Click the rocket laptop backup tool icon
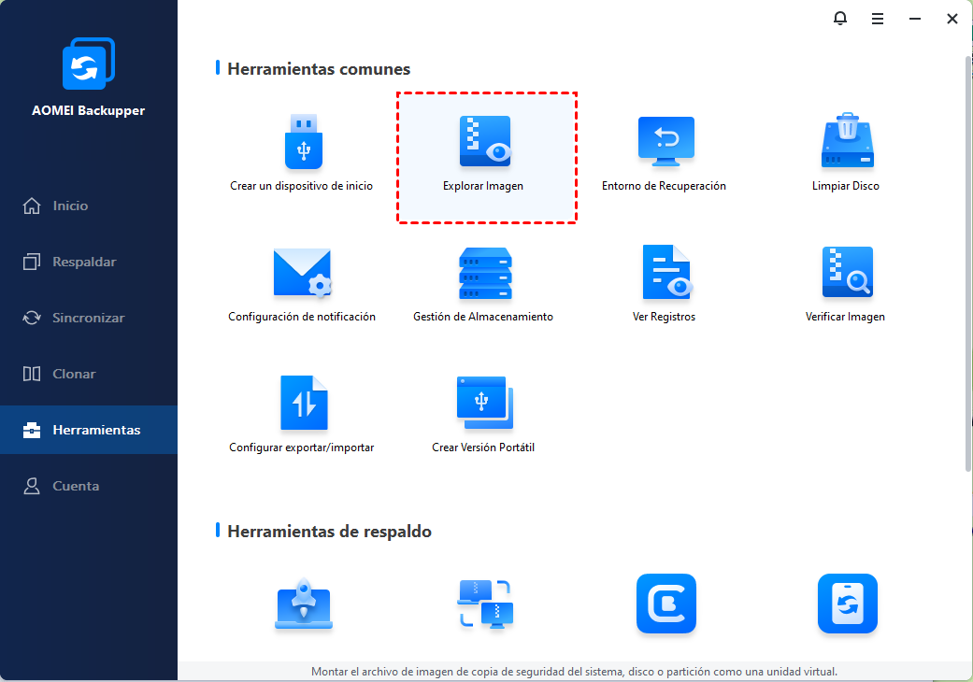973x682 pixels. click(x=304, y=605)
